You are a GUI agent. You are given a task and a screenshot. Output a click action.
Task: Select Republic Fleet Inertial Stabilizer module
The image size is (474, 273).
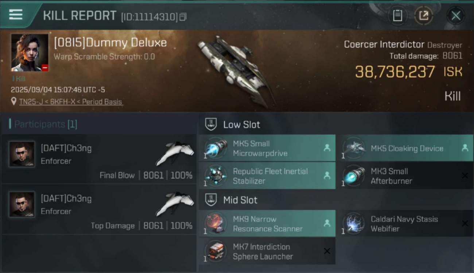tap(267, 176)
